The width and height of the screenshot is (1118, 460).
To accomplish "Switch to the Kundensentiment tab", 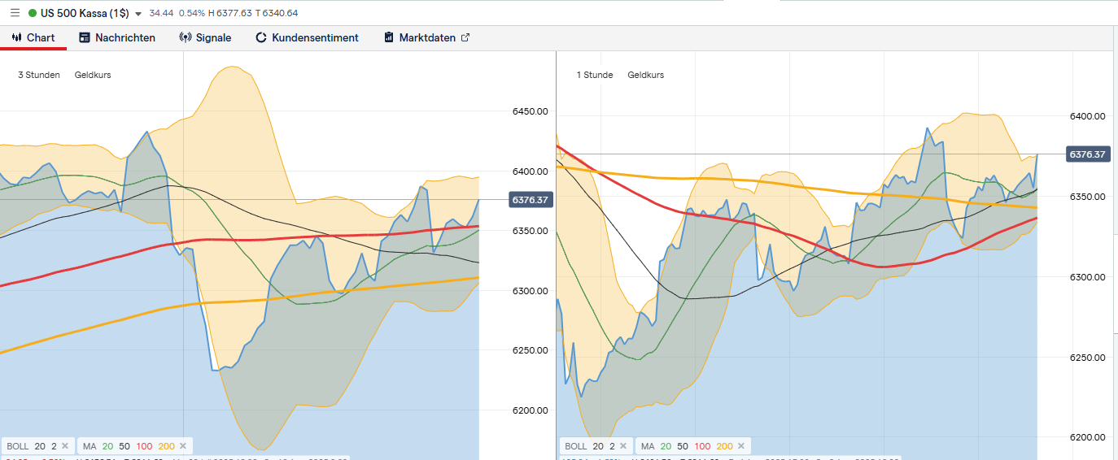I will [x=307, y=37].
